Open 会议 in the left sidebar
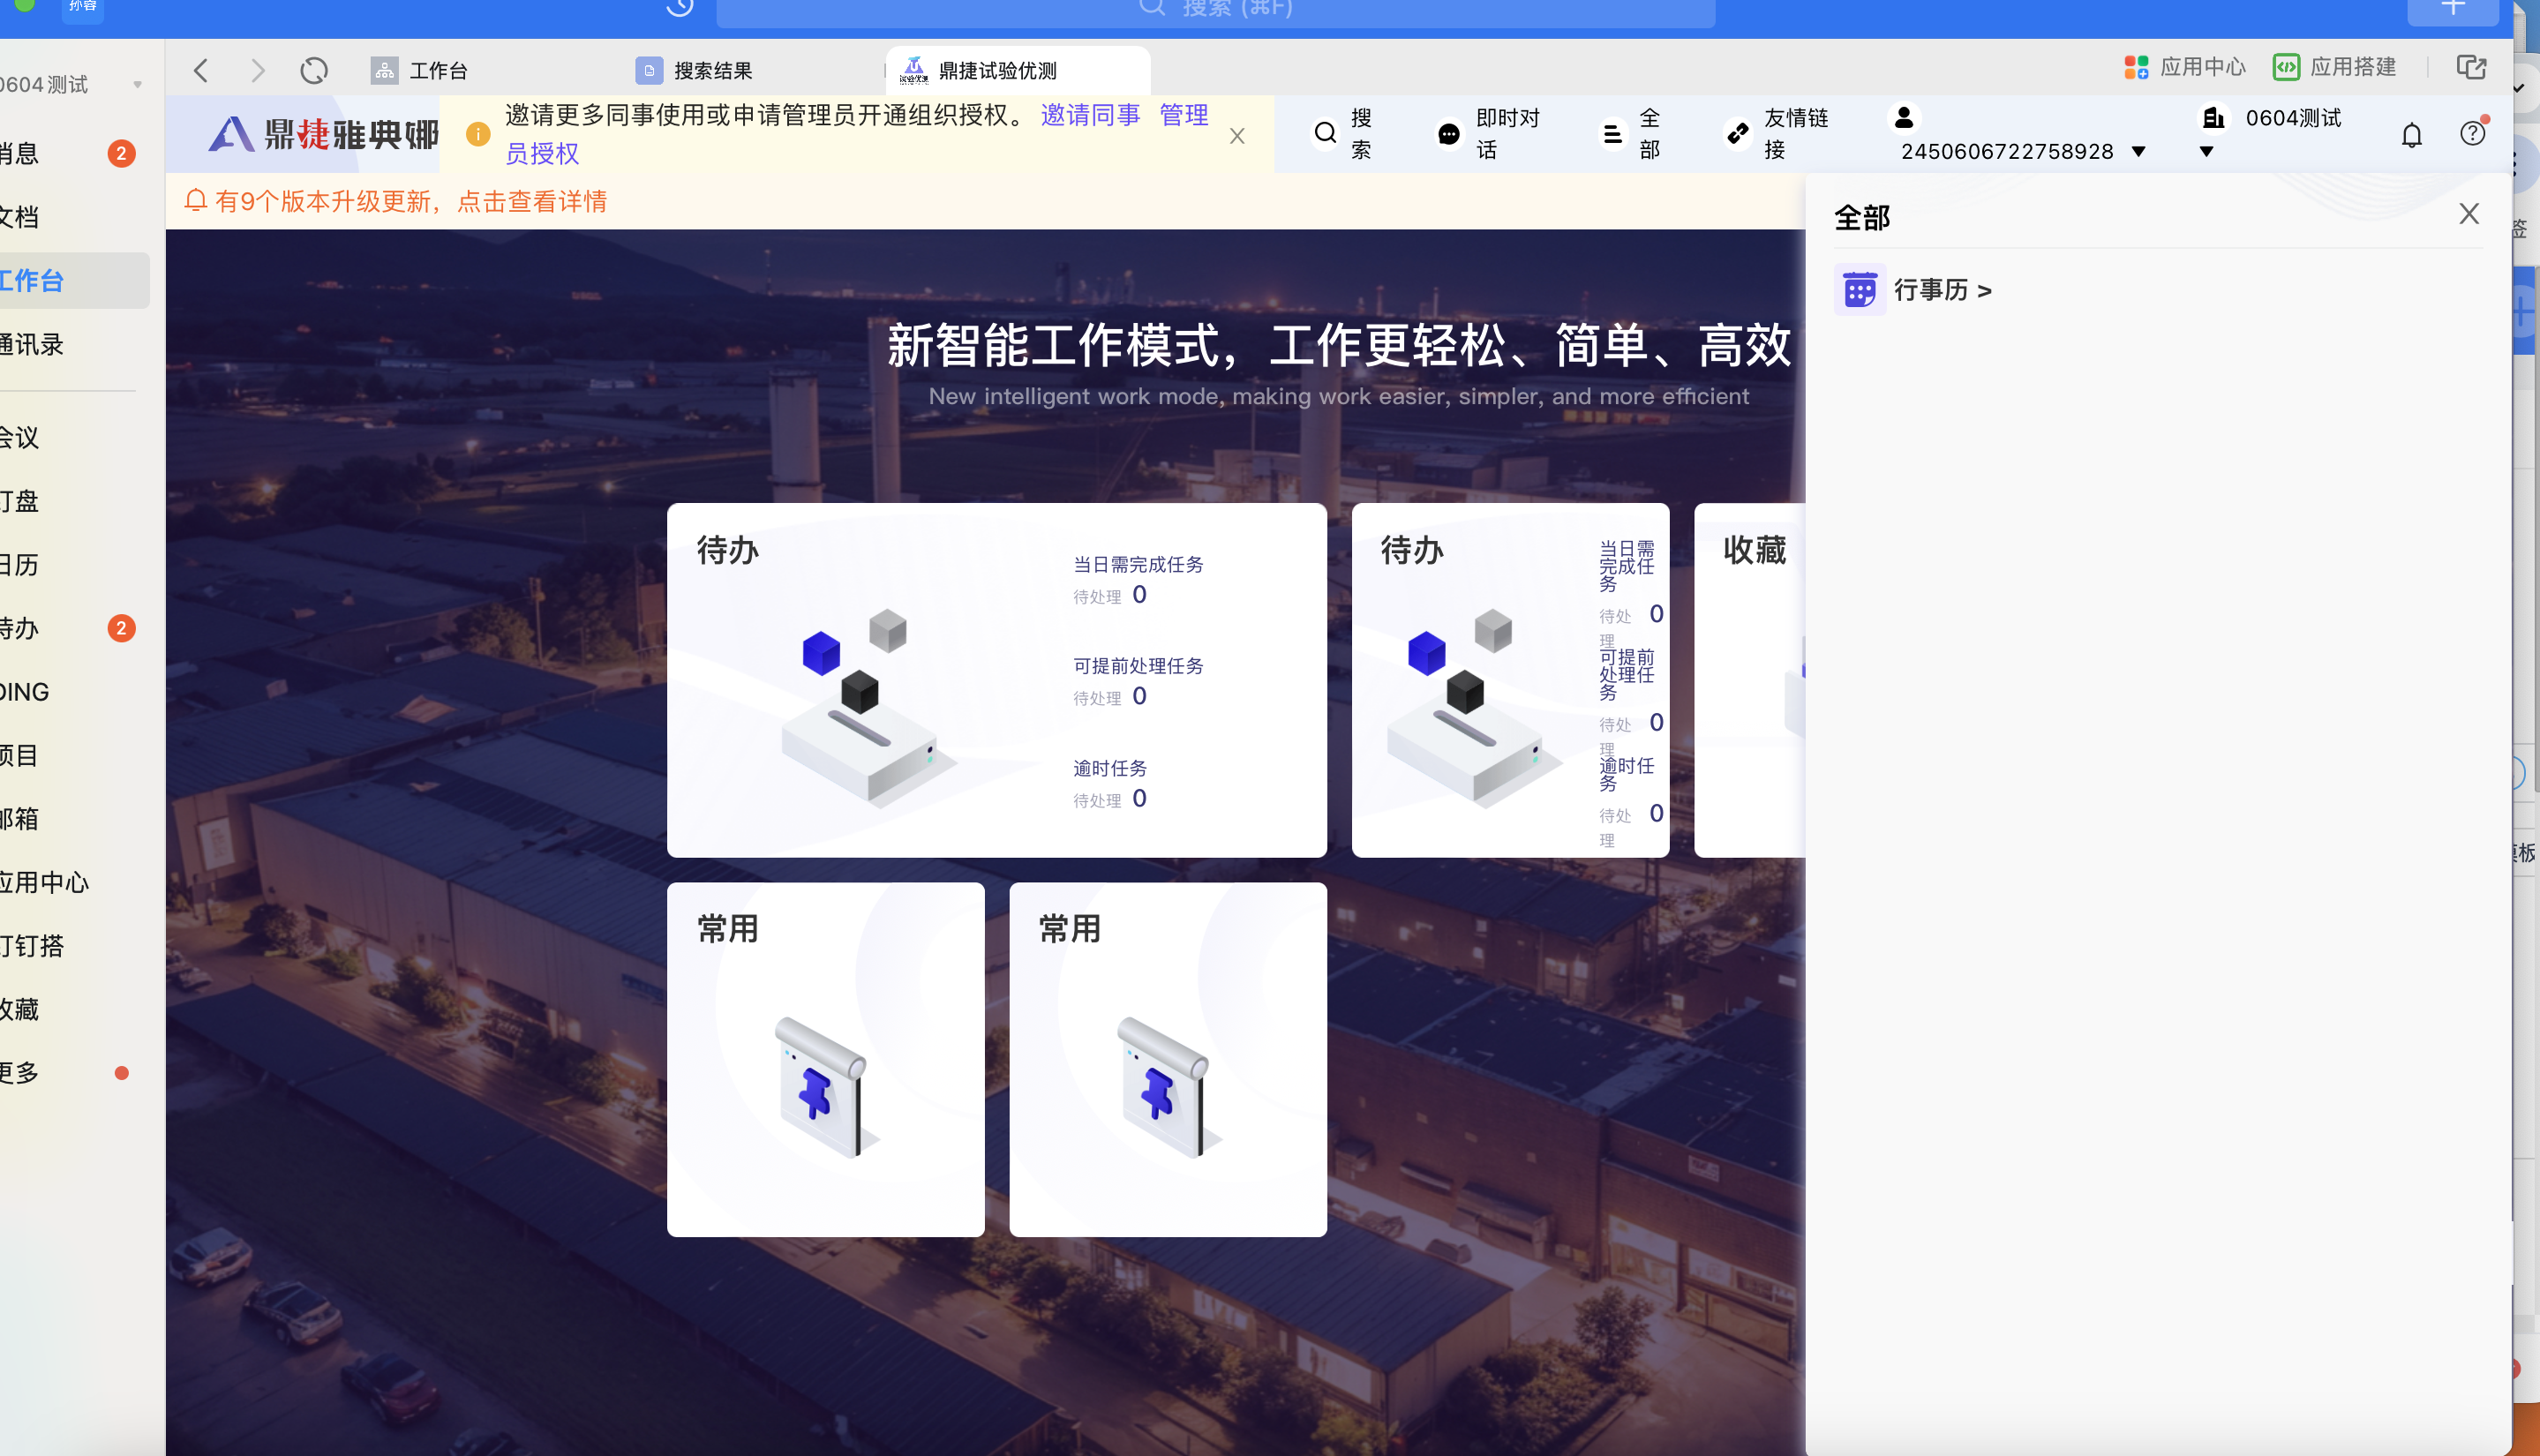 point(68,437)
